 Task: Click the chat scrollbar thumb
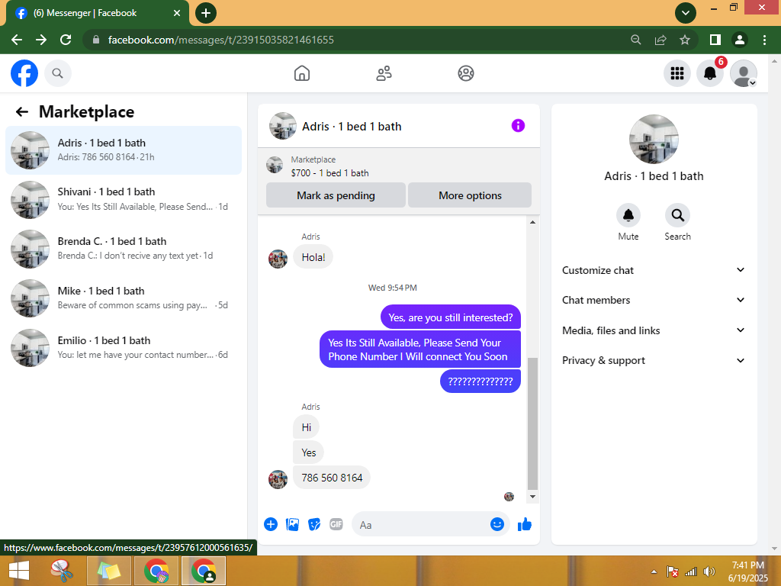point(532,423)
